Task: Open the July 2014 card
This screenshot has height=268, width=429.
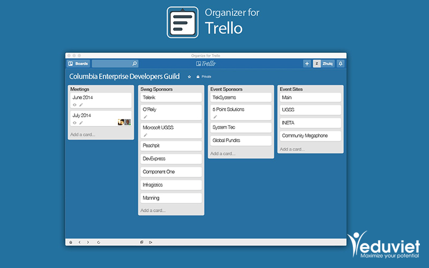Action: [101, 118]
